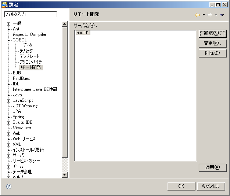Maximize the 設定 window
Image resolution: width=230 pixels, height=196 pixels.
point(218,5)
